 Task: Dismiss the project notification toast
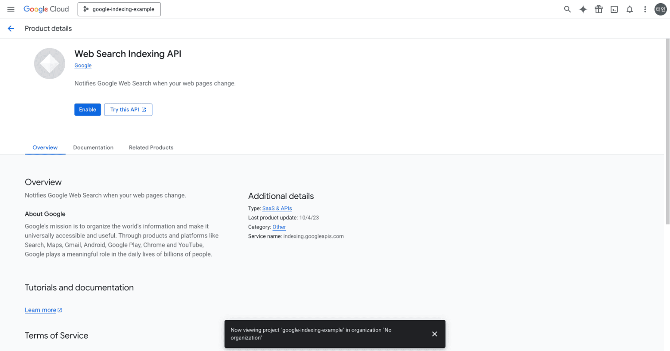click(435, 334)
